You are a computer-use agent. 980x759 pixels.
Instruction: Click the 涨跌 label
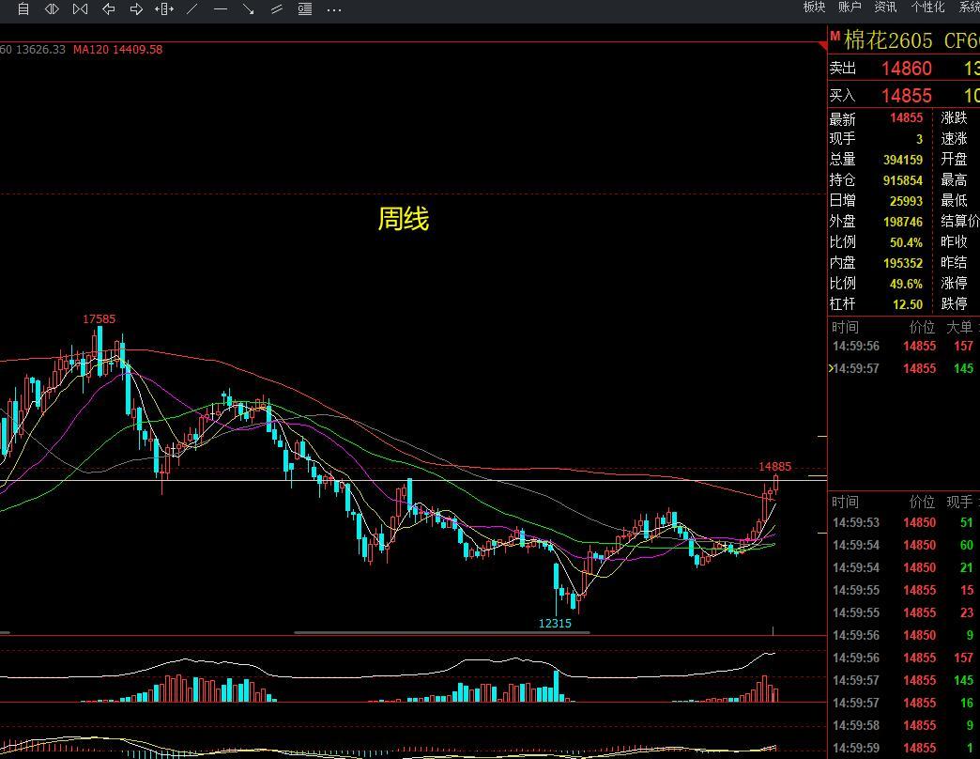954,117
